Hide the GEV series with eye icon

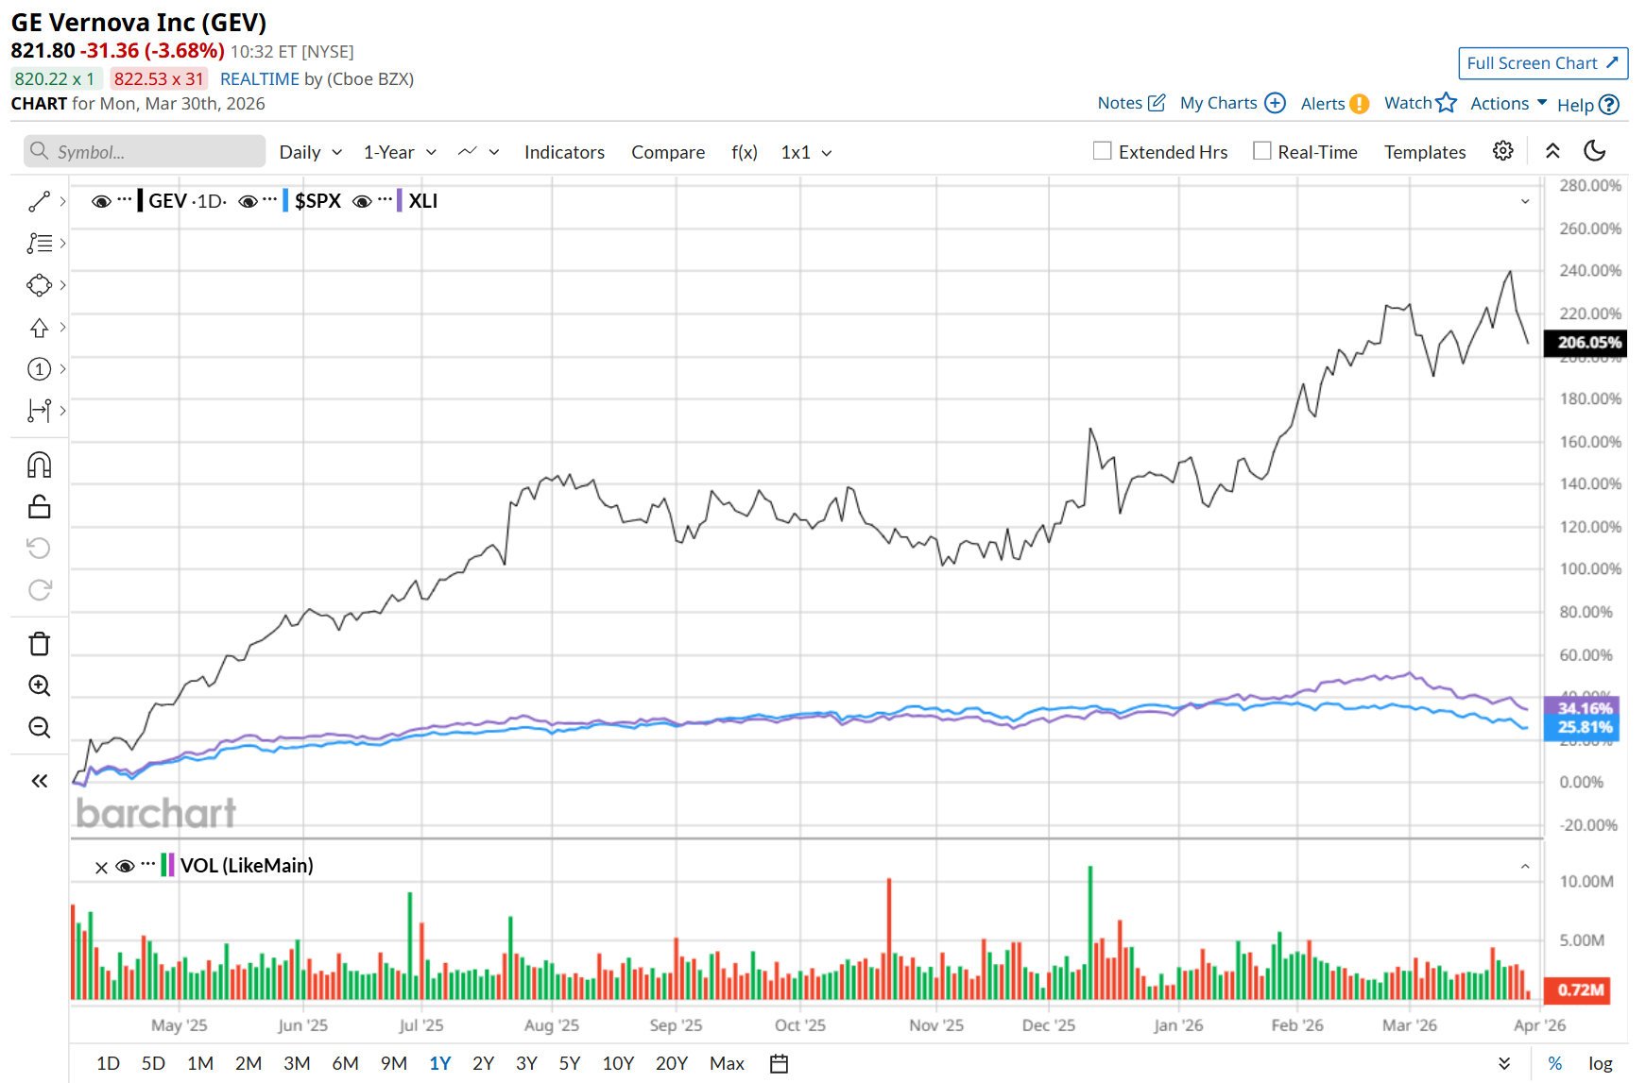[101, 201]
